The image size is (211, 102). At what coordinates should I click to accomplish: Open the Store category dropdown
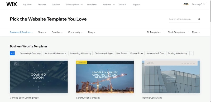coord(42,32)
